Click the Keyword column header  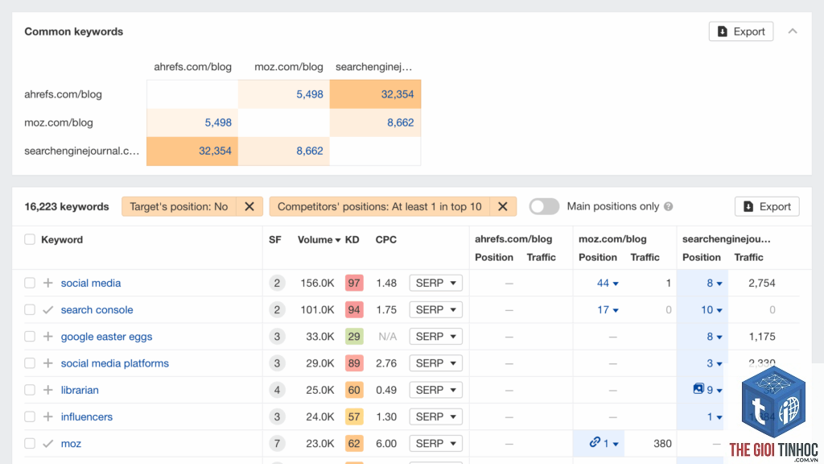(62, 240)
